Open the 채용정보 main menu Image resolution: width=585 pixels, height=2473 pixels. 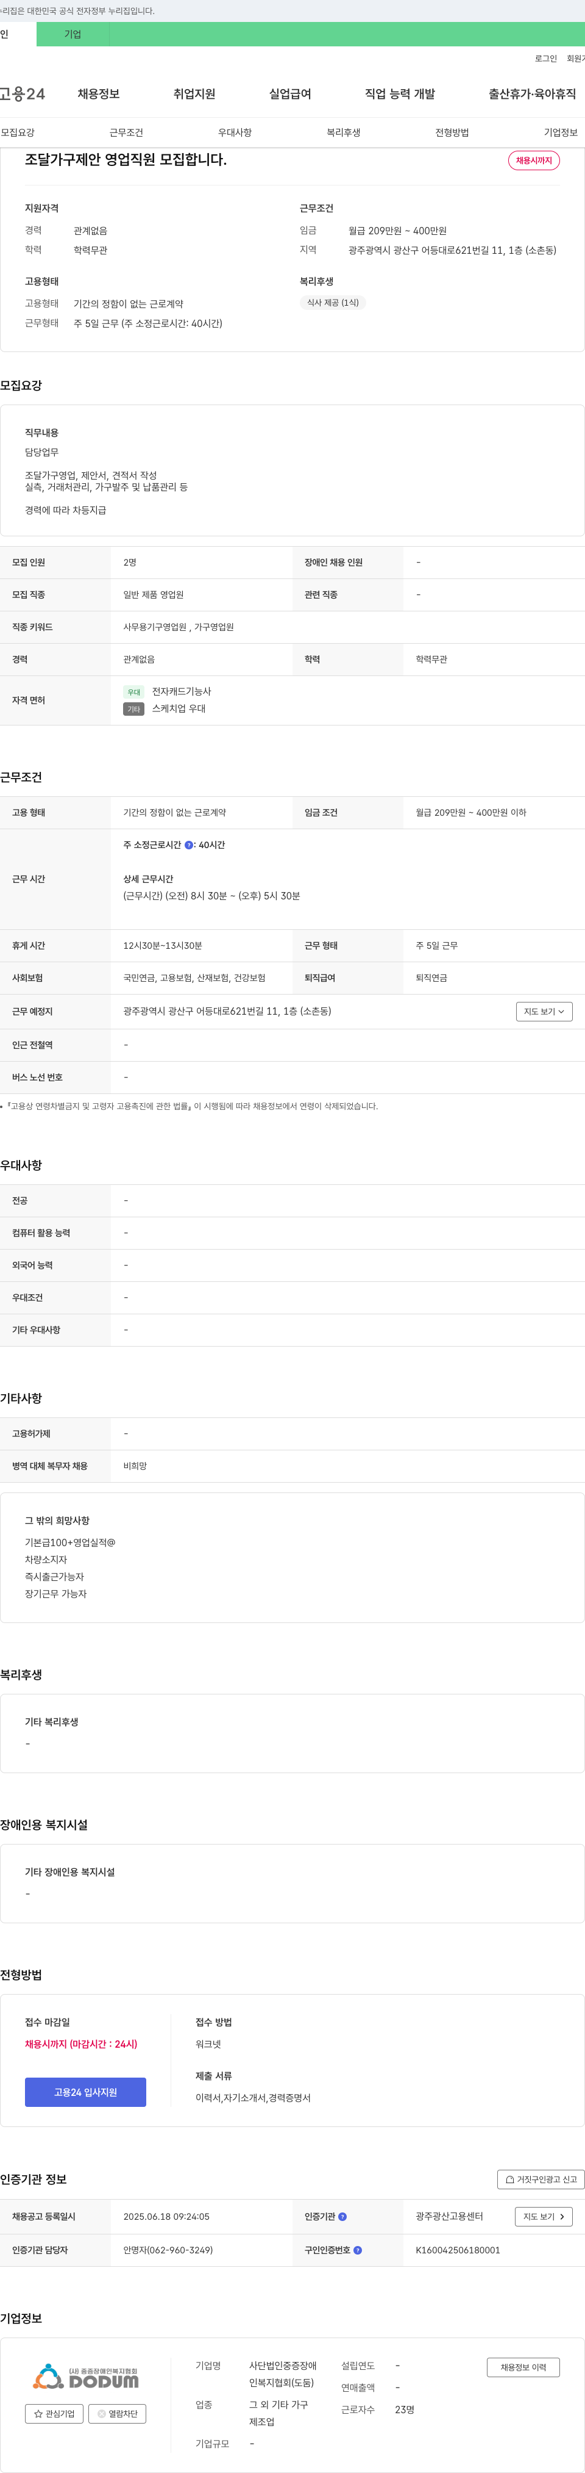99,94
